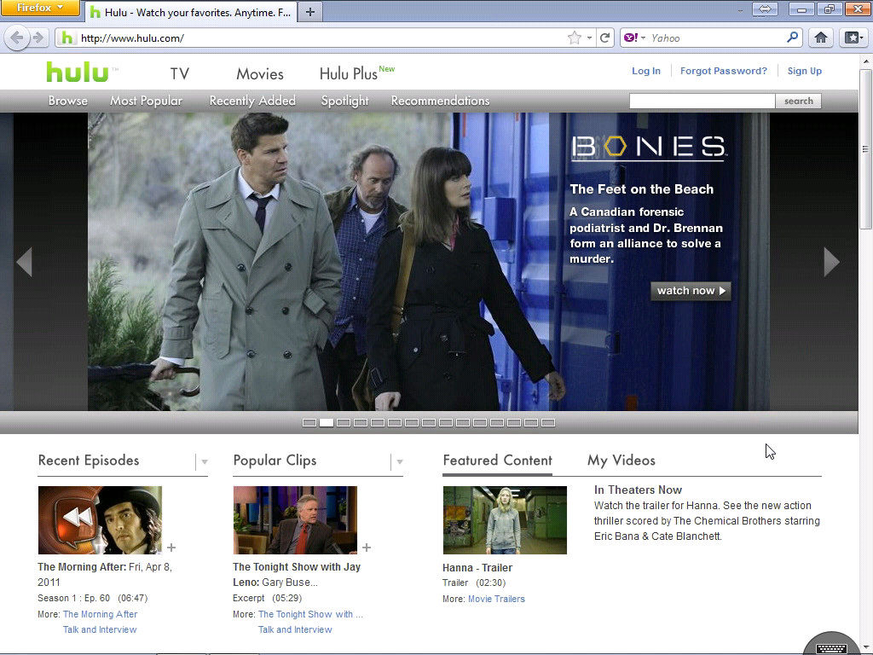Select the tenth carousel slide indicator

463,423
